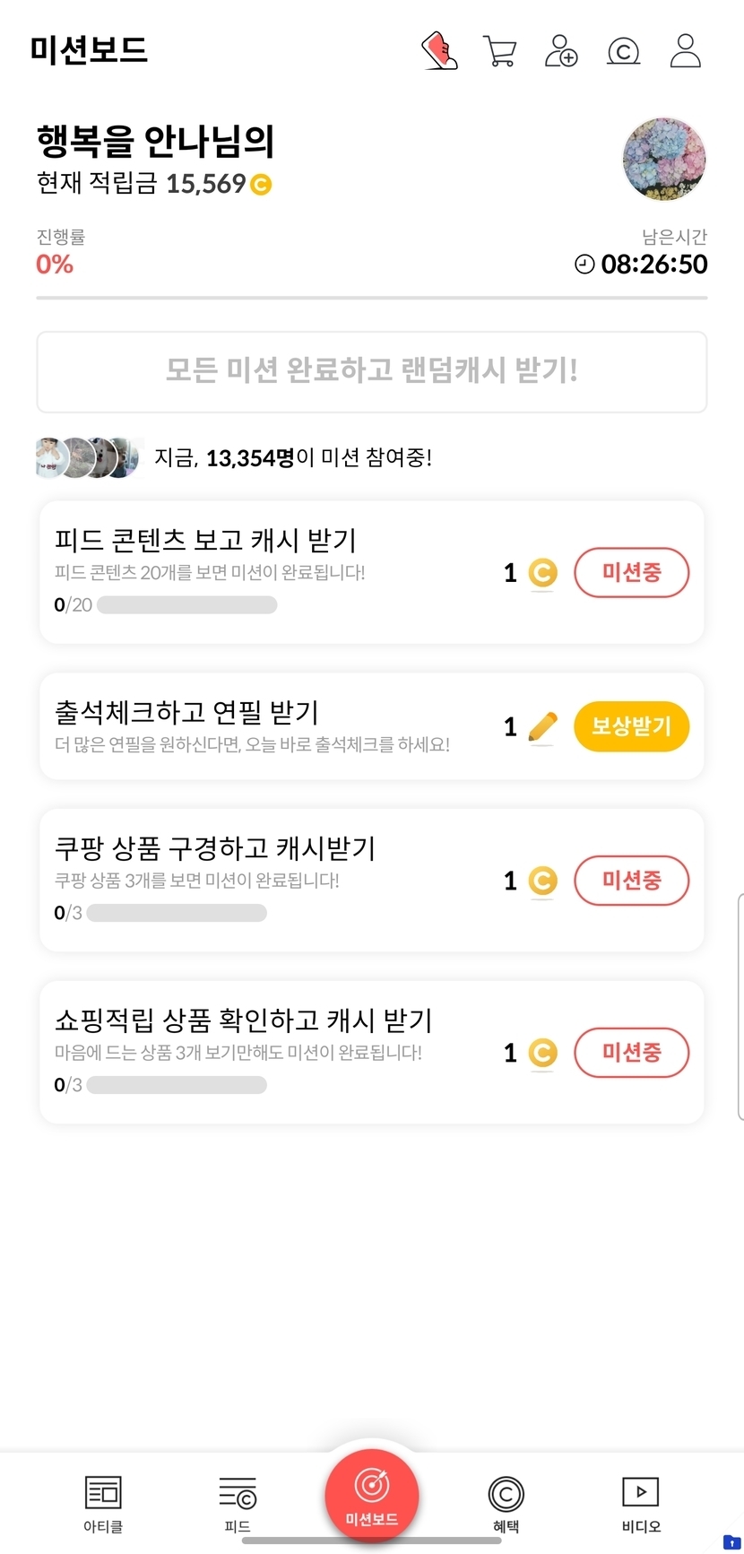Tap the red shoe icon in header
Screen dimensions: 744x1554
coord(439,50)
